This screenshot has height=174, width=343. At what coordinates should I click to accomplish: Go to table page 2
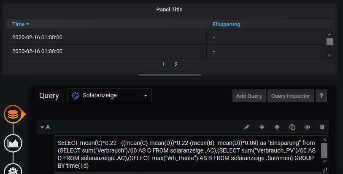(x=176, y=64)
